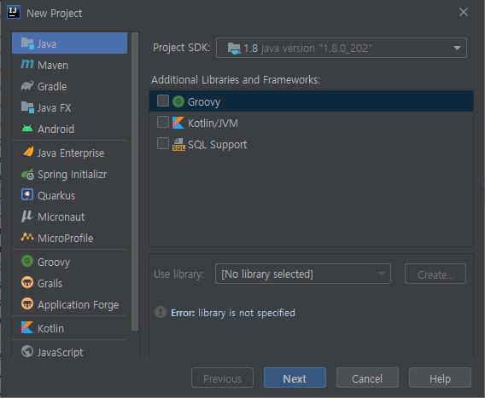The height and width of the screenshot is (398, 485).
Task: Click the Spring Initializr leaf icon
Action: (27, 175)
